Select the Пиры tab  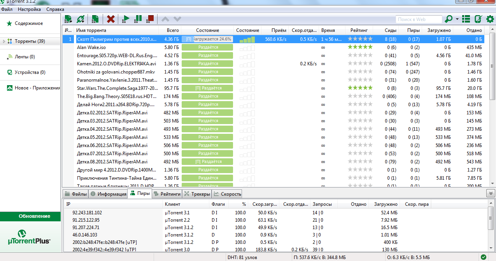(140, 193)
